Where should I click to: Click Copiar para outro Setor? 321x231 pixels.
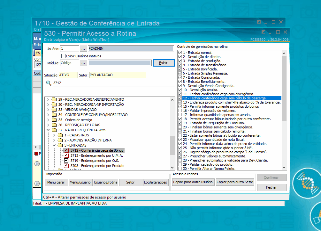(x=235, y=182)
